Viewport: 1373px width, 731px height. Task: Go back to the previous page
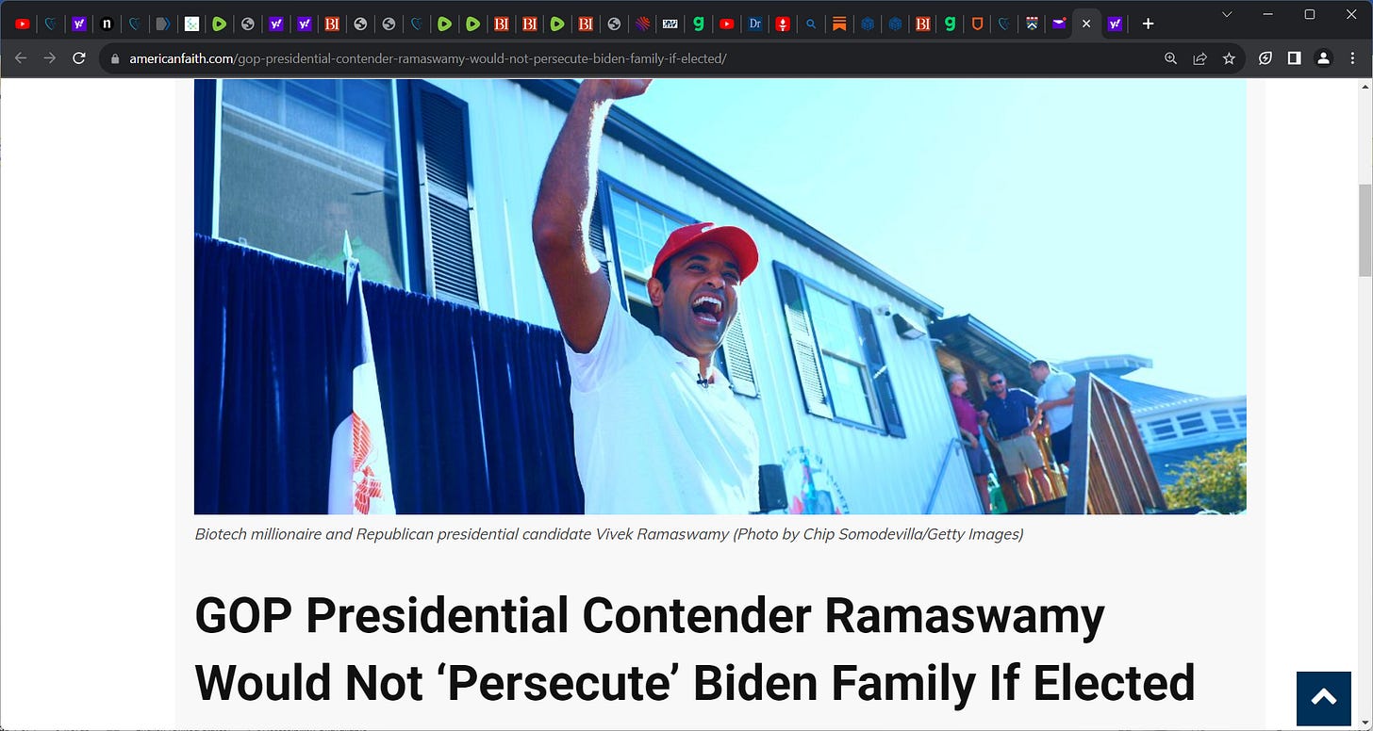pos(21,58)
